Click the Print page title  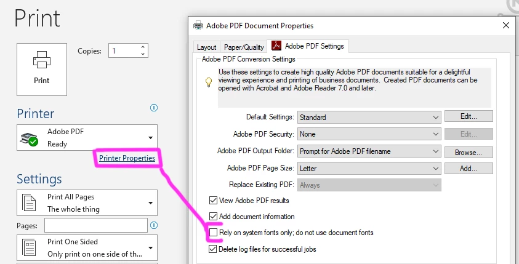[38, 18]
